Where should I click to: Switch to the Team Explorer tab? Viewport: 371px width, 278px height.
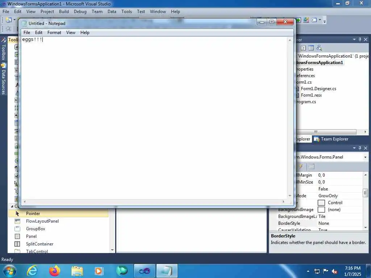(x=331, y=139)
